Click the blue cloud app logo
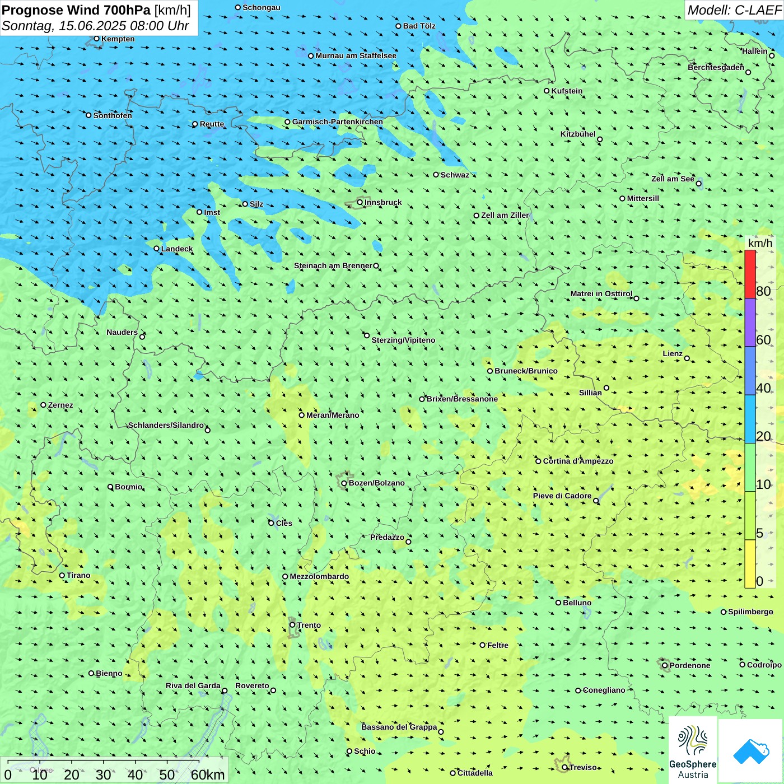 [751, 751]
